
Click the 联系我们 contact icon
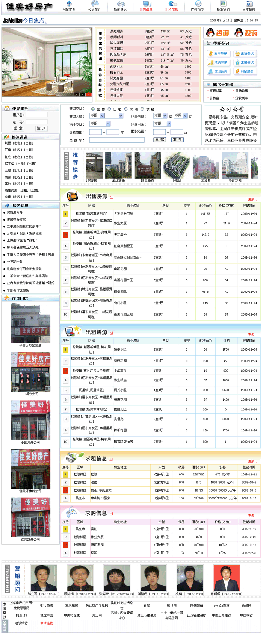pyautogui.click(x=223, y=4)
